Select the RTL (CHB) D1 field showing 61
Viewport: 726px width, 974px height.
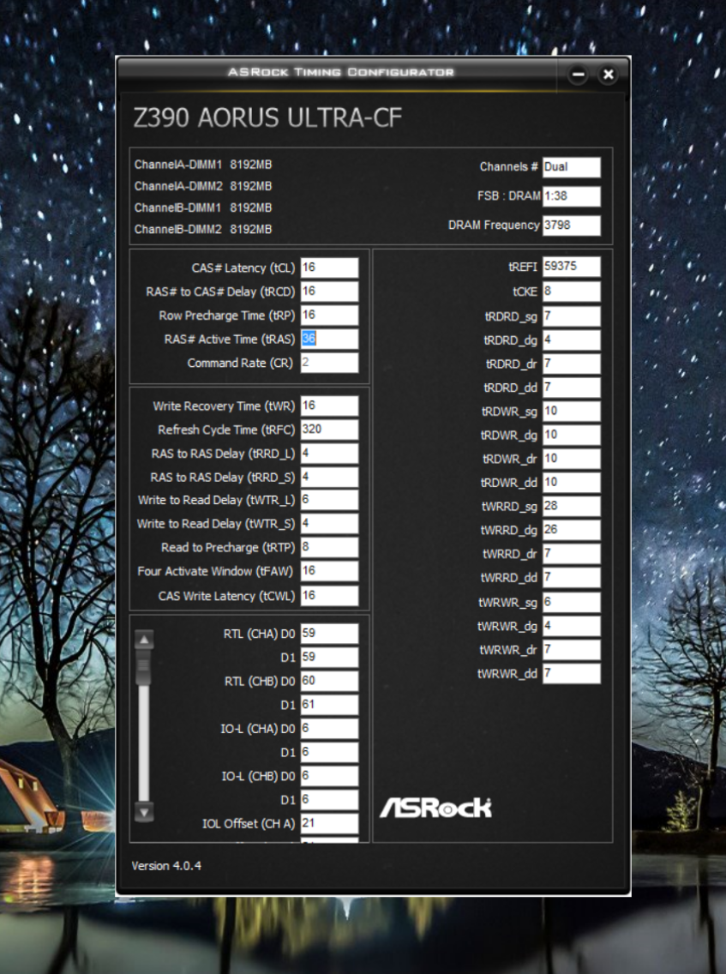coord(329,705)
